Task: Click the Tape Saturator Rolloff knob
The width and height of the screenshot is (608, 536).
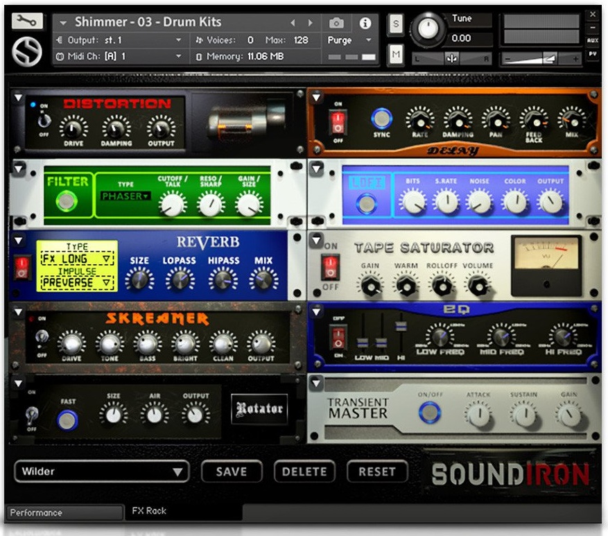Action: pos(442,286)
